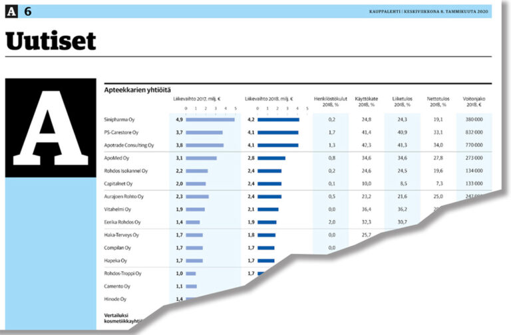The image size is (511, 335).
Task: Click the Uutiset headline
Action: (x=51, y=41)
